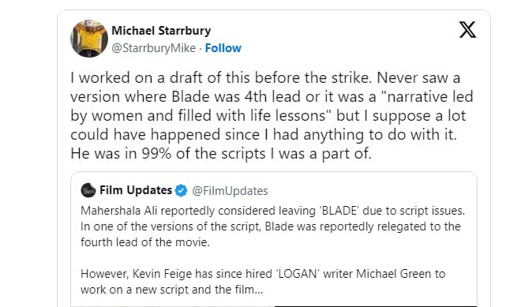532x307 pixels.
Task: Click the dark media strip below quoted tweet
Action: 376,306
